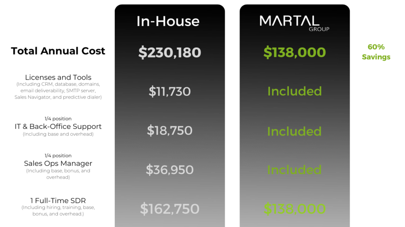Click the $162,750 SDR cost
The height and width of the screenshot is (227, 405).
(x=170, y=209)
